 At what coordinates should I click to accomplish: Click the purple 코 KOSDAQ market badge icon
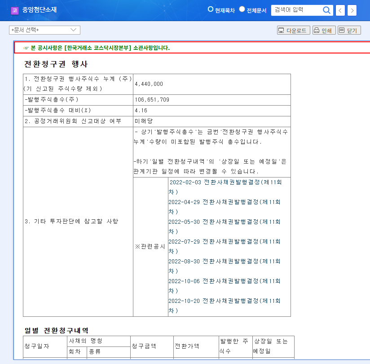click(x=15, y=10)
